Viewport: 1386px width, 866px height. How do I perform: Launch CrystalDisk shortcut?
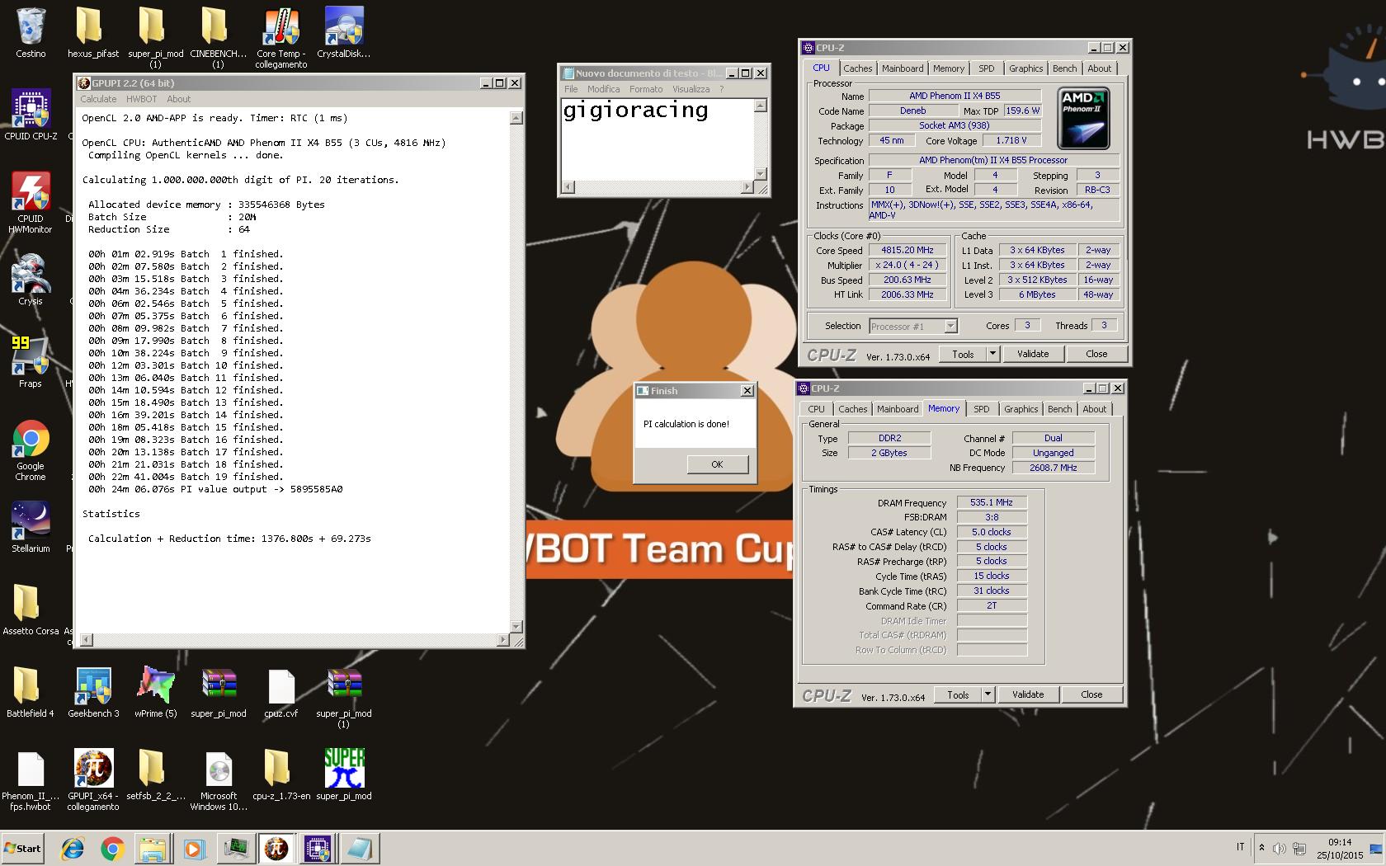(343, 33)
